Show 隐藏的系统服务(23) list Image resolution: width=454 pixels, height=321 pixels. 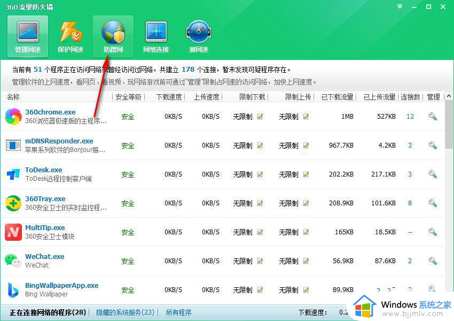[x=125, y=312]
